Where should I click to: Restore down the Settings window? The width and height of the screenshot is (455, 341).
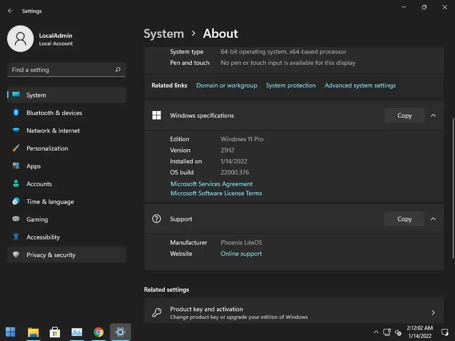pos(424,7)
